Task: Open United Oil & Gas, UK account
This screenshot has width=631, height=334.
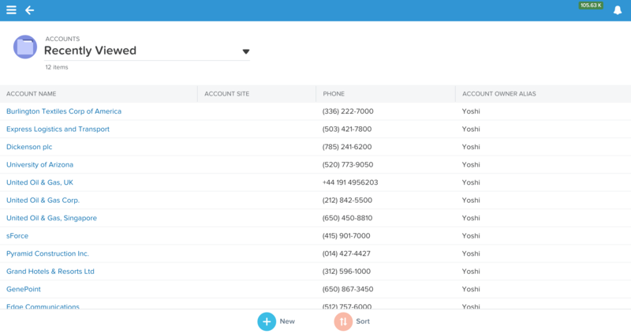Action: point(39,182)
